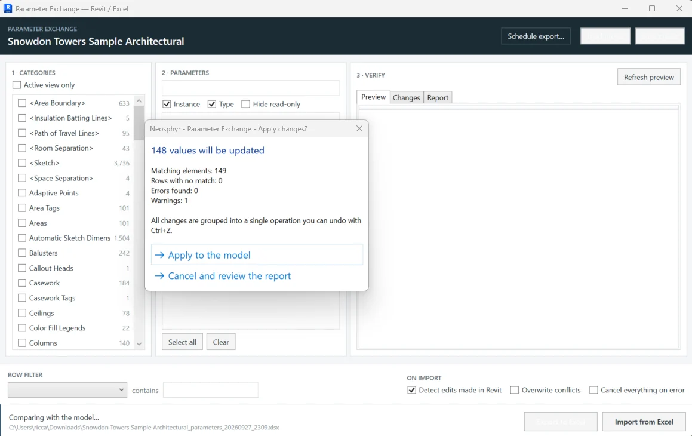Open the Row Filter dropdown
The image size is (692, 436).
(x=67, y=390)
